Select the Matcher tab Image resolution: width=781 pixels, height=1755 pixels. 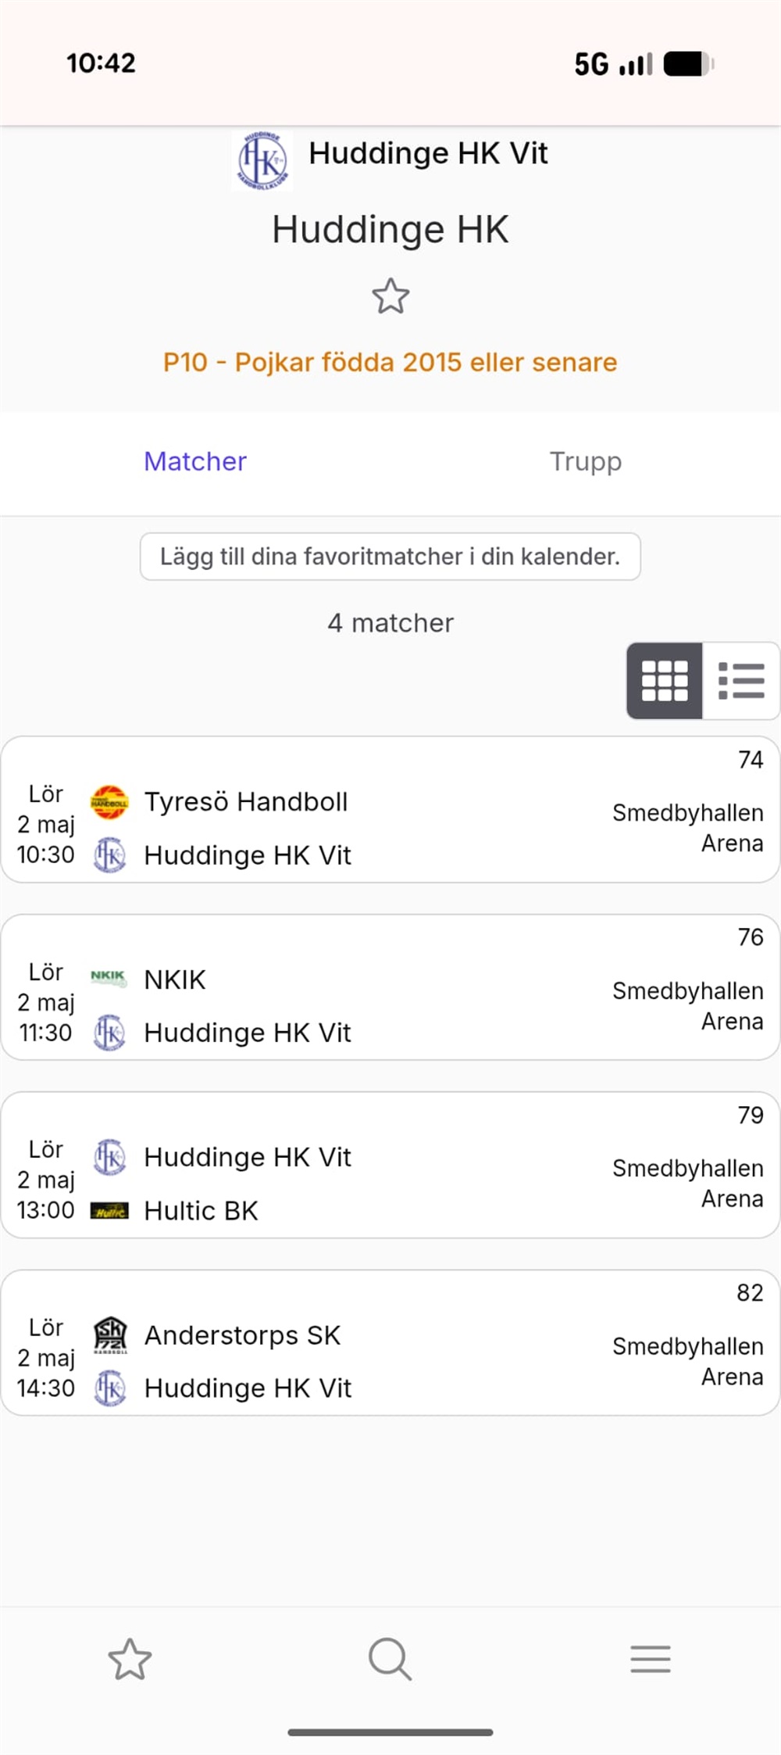195,461
